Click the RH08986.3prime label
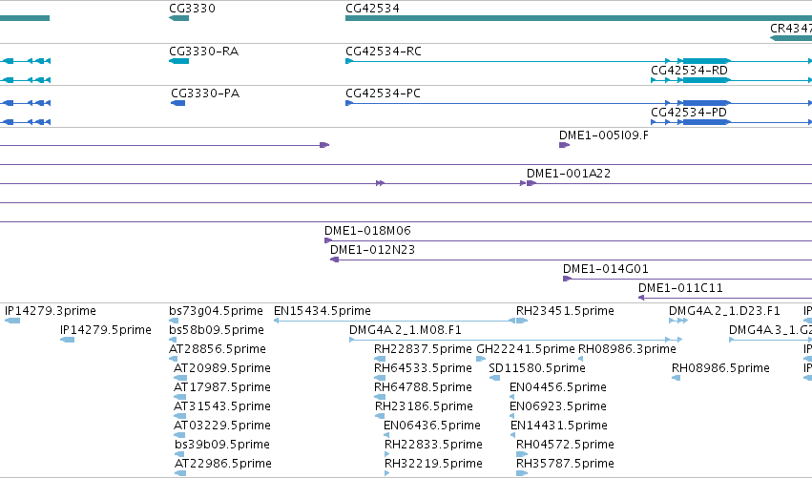Viewport: 812px width, 478px height. tap(627, 349)
